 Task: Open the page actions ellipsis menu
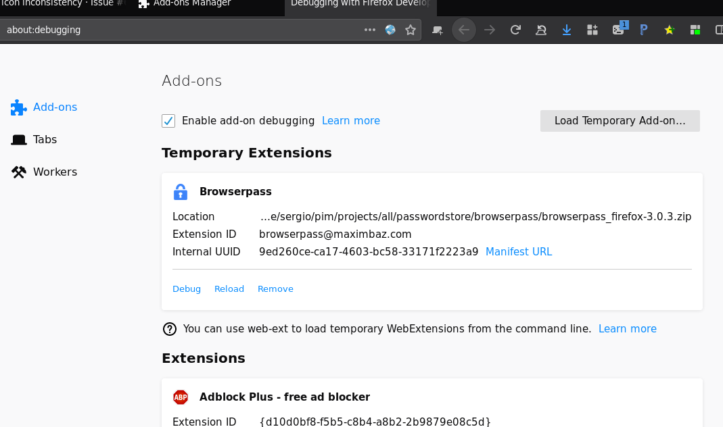point(369,30)
